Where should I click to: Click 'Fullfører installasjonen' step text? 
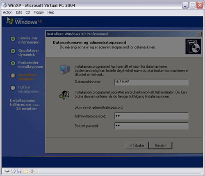(29, 89)
